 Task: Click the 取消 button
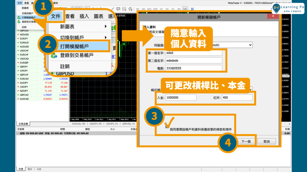[267, 142]
